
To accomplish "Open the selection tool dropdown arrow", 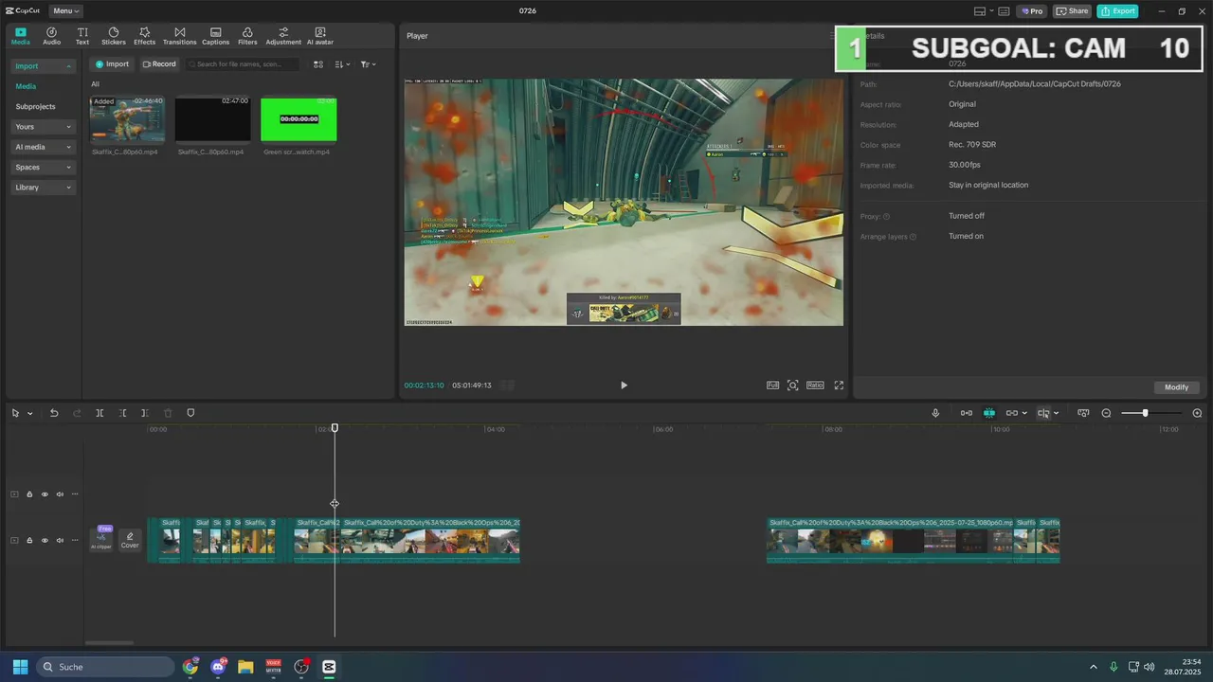I will tap(30, 413).
